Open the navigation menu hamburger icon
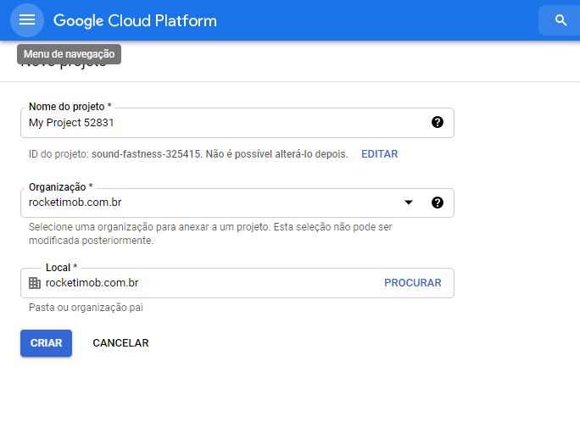 pos(27,20)
